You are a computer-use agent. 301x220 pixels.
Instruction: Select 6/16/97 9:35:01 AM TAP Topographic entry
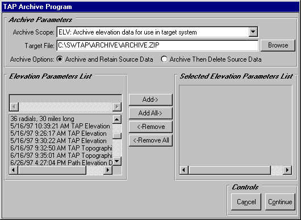[61, 155]
